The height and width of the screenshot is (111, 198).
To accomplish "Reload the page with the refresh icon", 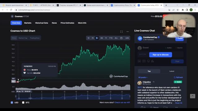I will coord(11,10).
